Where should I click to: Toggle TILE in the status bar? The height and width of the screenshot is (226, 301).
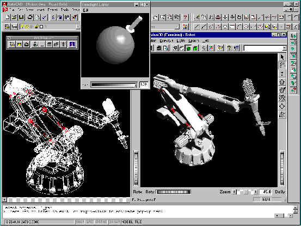click(138, 222)
